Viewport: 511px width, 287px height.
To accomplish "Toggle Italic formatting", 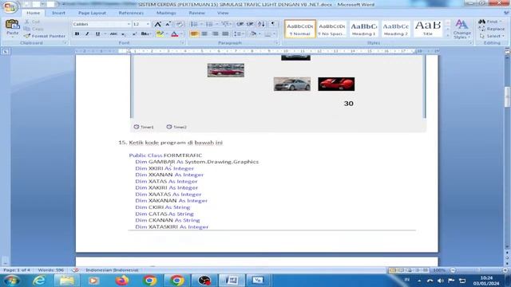I will [87, 33].
